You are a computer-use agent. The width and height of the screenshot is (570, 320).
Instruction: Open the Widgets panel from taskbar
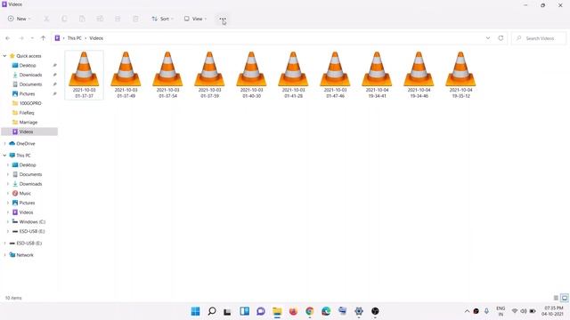click(x=244, y=311)
